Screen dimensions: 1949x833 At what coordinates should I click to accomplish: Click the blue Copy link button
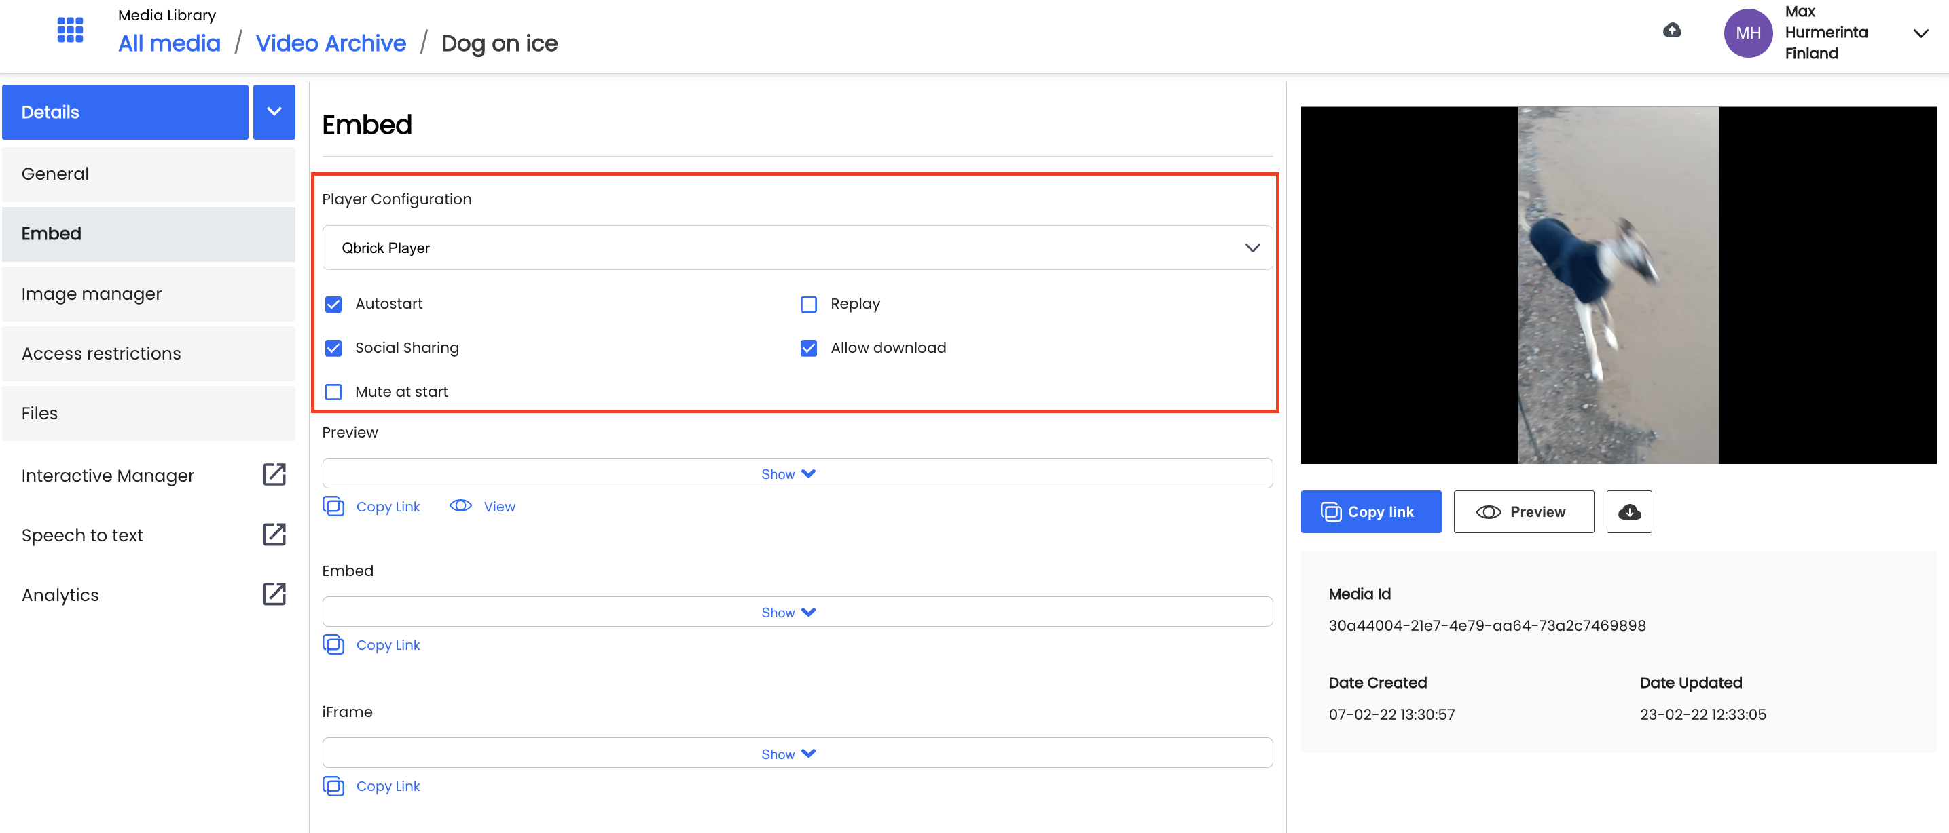(x=1371, y=511)
